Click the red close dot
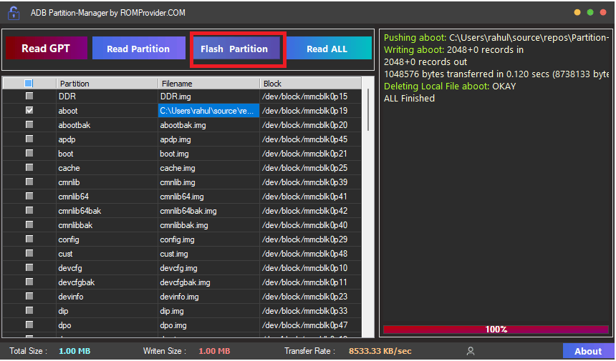 point(603,13)
